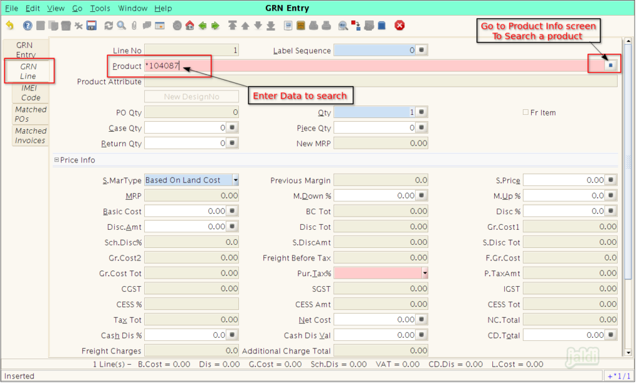Click the zoom across magnifier-with-arrow icon

pos(343,26)
